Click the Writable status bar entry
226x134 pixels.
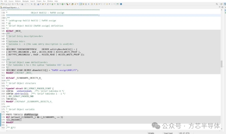151,133
